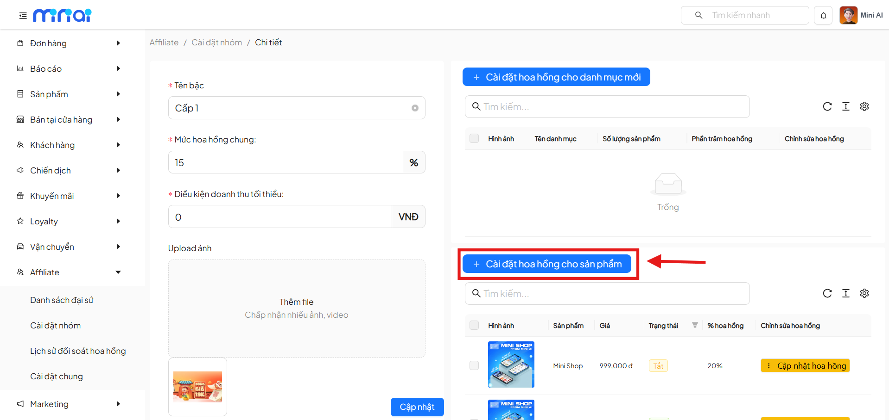Tick the Mini Shop product checkbox
889x420 pixels.
pyautogui.click(x=474, y=365)
